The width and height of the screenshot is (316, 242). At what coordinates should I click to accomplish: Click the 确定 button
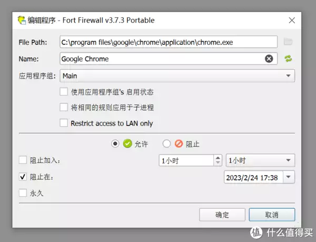pyautogui.click(x=222, y=215)
